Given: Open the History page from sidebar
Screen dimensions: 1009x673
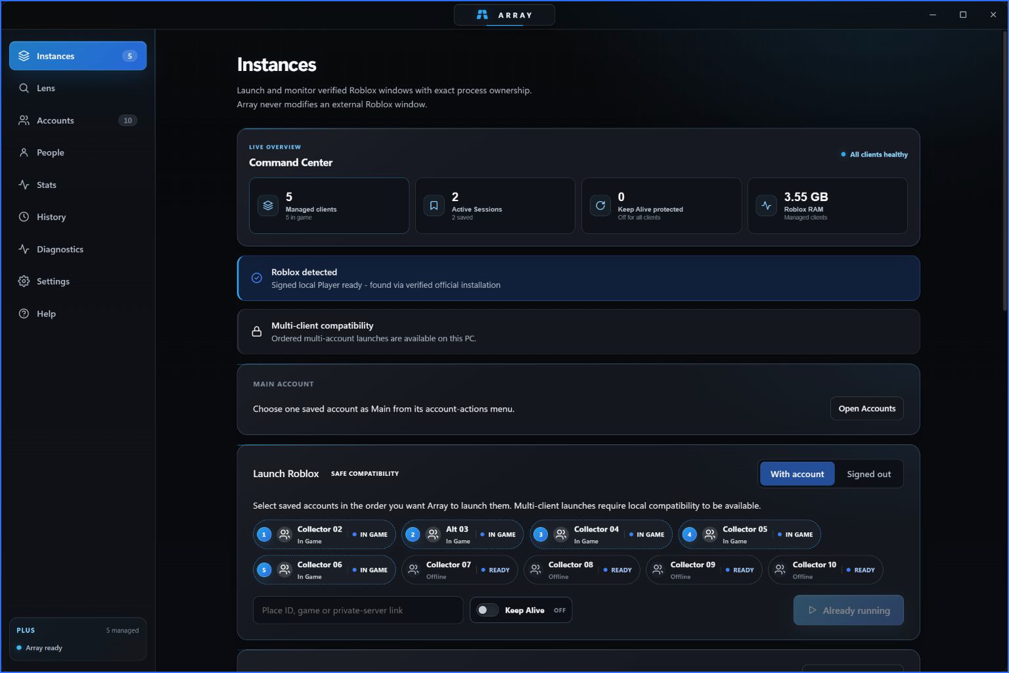Looking at the screenshot, I should (78, 217).
